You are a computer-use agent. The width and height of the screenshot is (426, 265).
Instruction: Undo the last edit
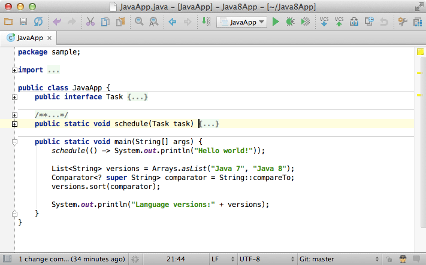tap(57, 22)
